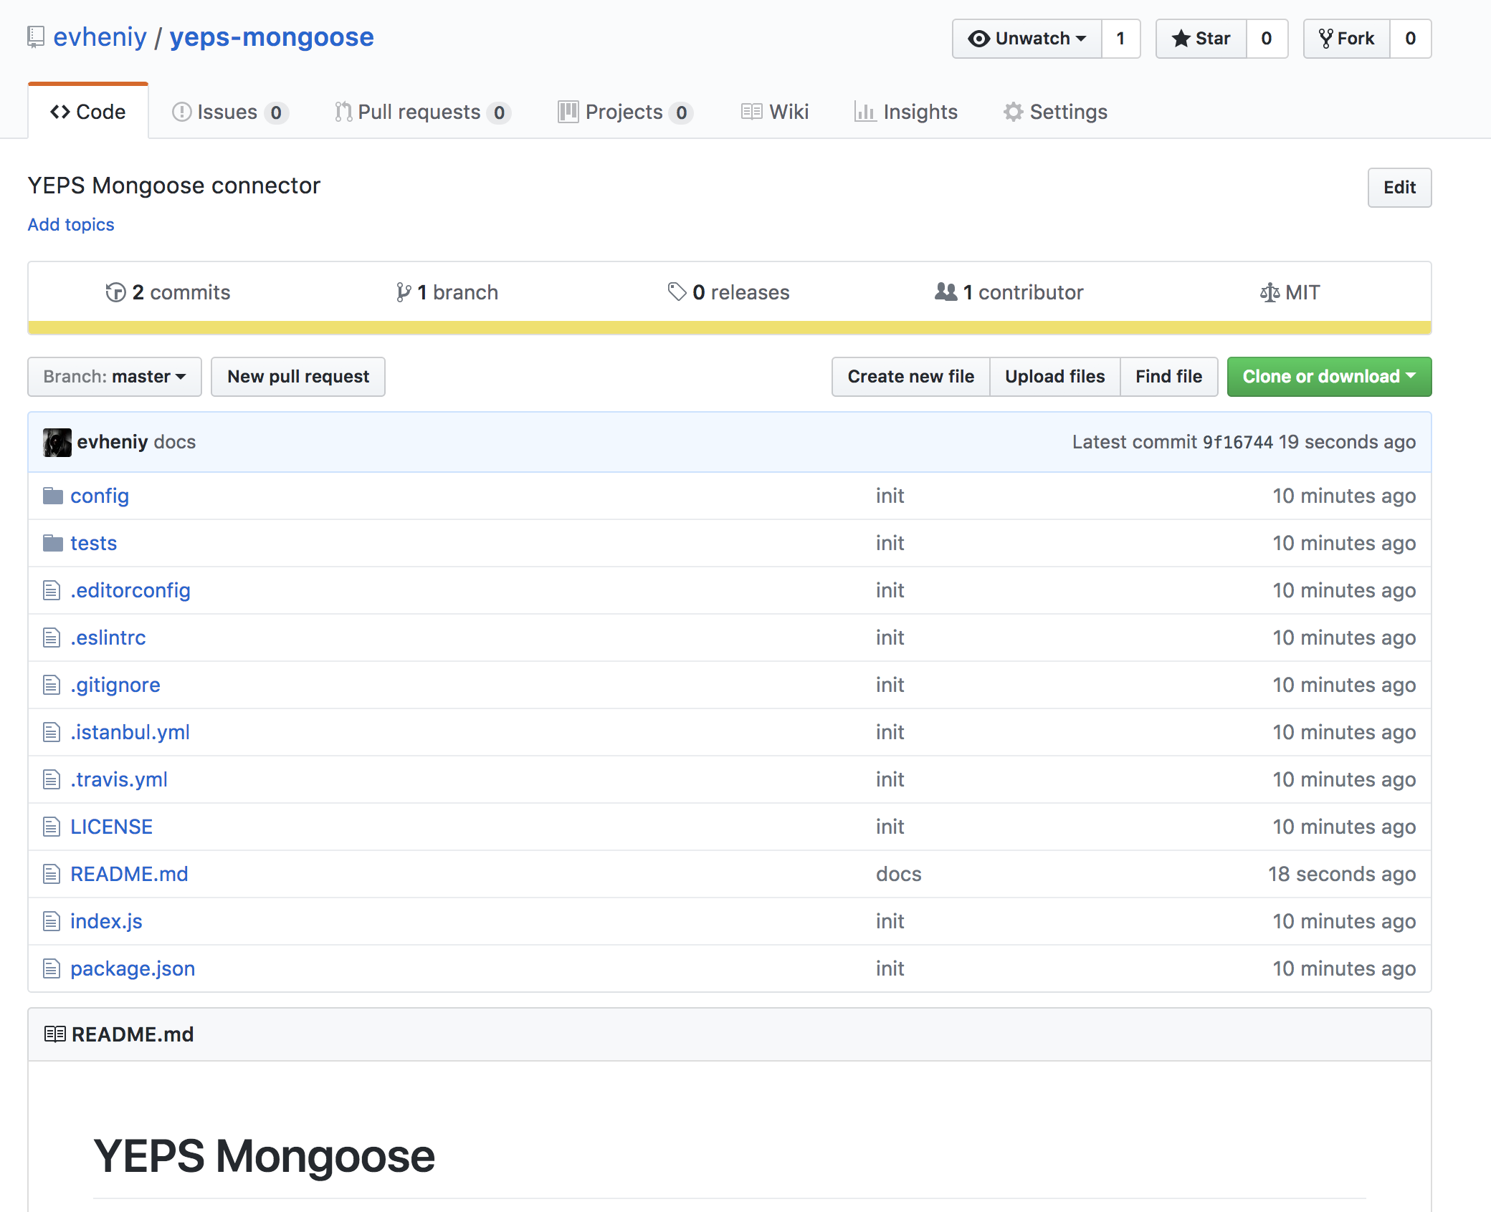
Task: Click the MIT license scale icon
Action: click(x=1269, y=292)
